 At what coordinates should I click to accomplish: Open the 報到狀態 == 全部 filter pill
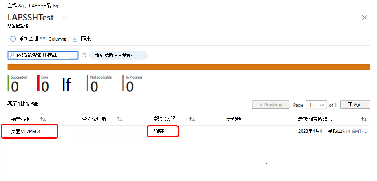(118, 55)
